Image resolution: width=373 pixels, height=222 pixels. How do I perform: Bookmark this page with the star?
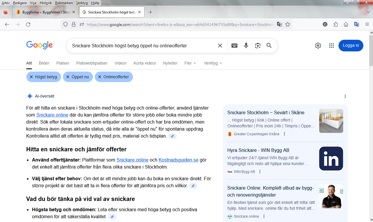tap(288, 25)
